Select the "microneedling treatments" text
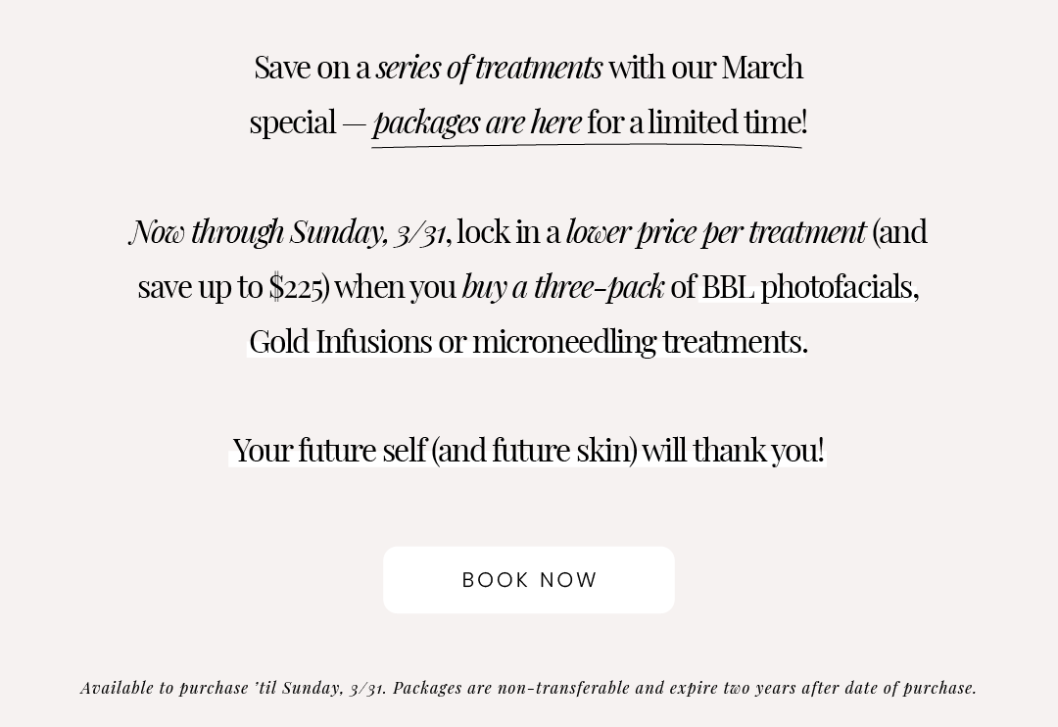This screenshot has width=1058, height=727. [638, 343]
